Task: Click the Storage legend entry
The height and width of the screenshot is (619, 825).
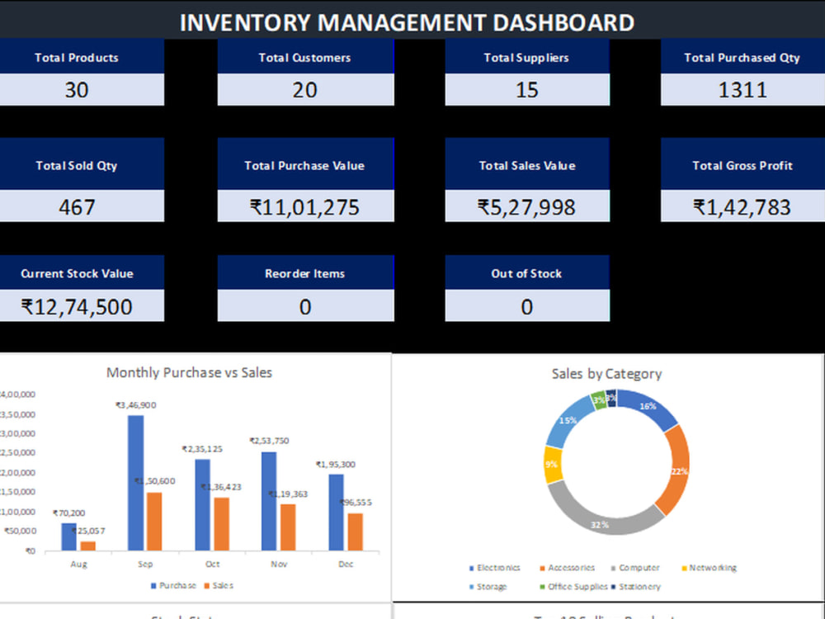Action: (x=488, y=586)
